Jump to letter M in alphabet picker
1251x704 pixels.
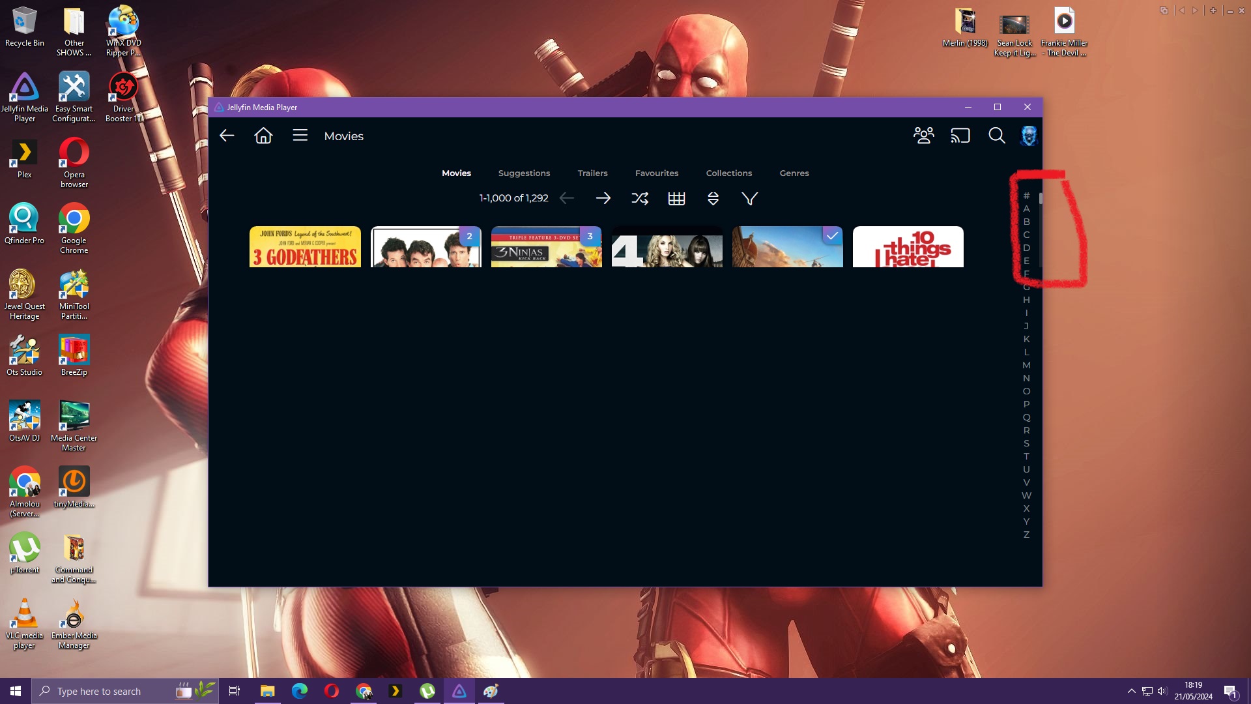[1026, 365]
